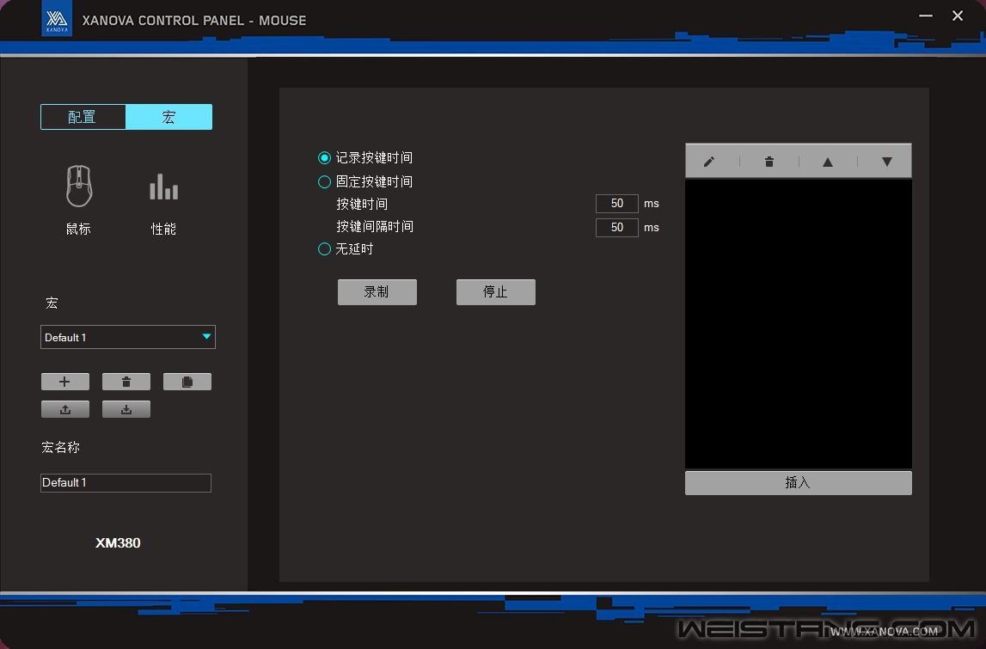986x649 pixels.
Task: Open the performance (性能) bar chart icon
Action: tap(163, 187)
